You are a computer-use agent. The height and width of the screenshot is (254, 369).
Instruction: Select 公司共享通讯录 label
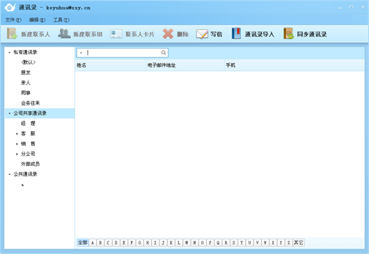point(30,113)
